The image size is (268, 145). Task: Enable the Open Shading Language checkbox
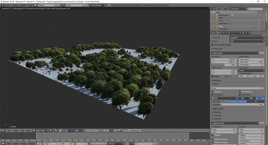point(212,44)
